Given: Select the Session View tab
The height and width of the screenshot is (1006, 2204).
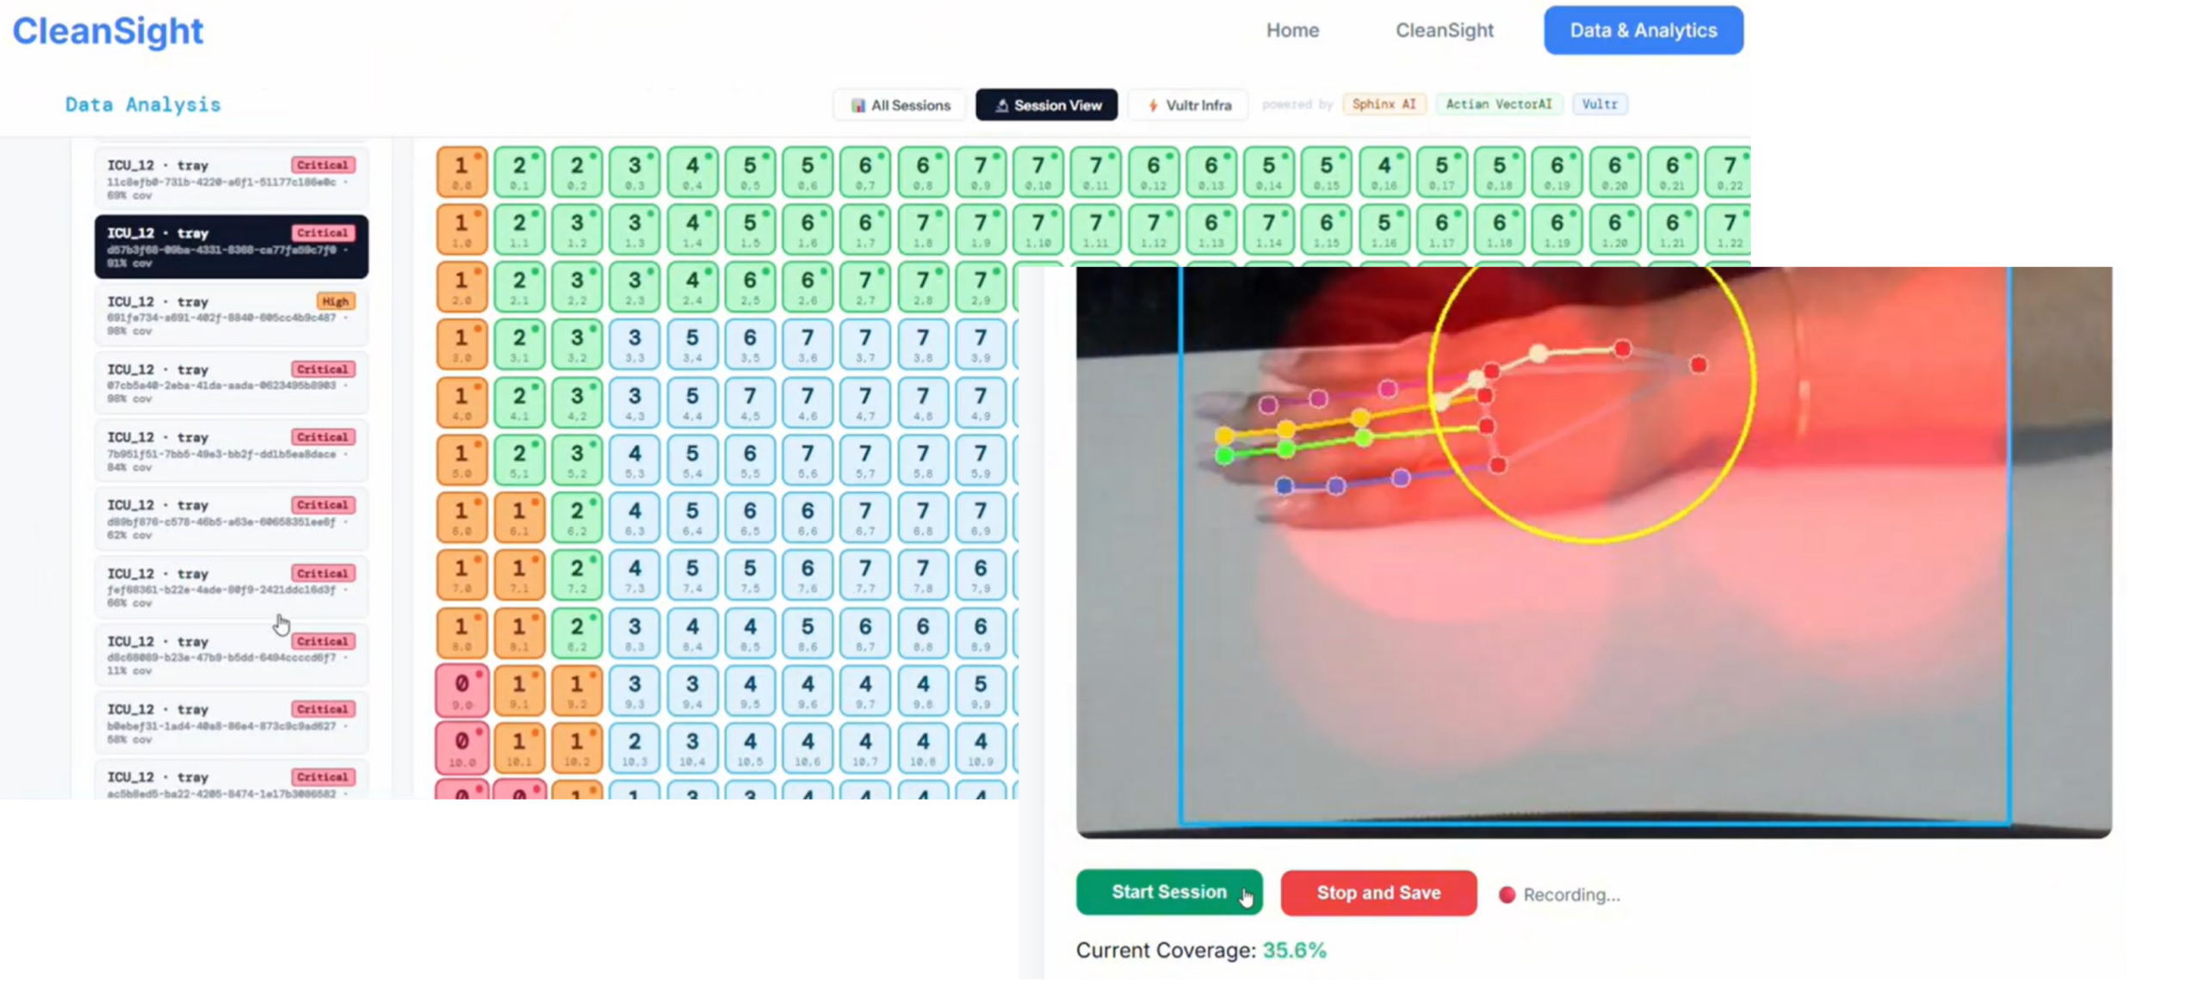Looking at the screenshot, I should click(x=1047, y=105).
